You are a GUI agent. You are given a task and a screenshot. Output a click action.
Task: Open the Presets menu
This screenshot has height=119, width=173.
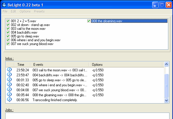coord(39,11)
